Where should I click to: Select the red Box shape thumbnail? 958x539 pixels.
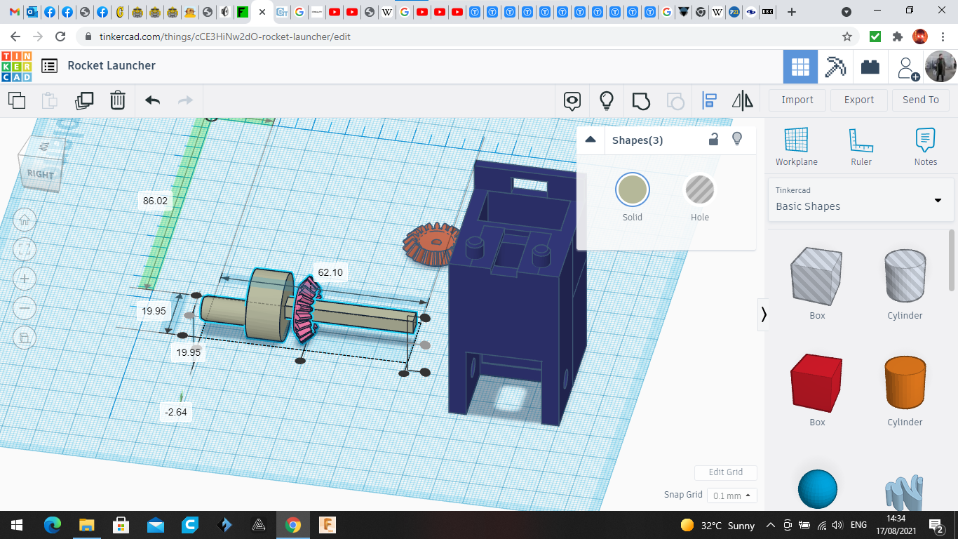click(817, 383)
